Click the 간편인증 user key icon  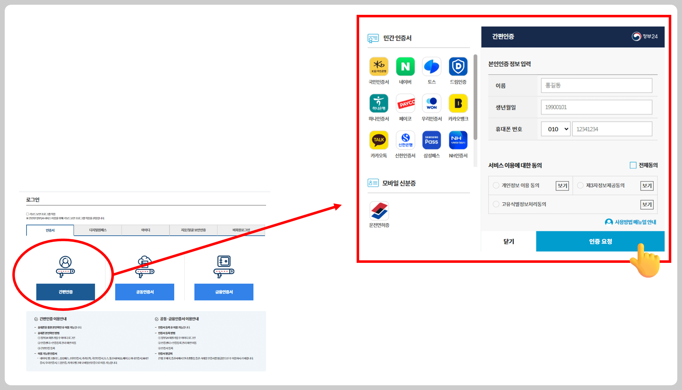(65, 267)
